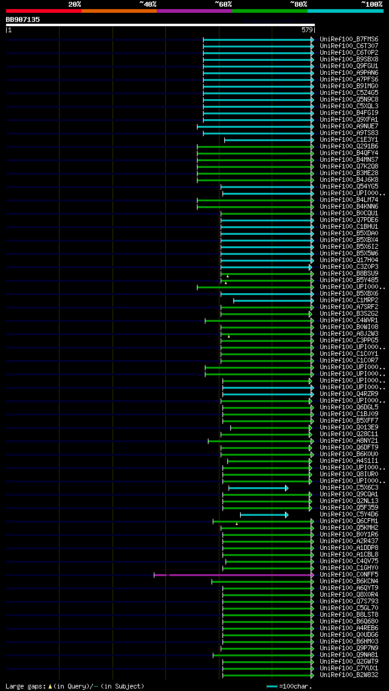The width and height of the screenshot is (389, 691).
Task: Open UniRef100_Q291B6 hit label
Action: click(349, 147)
